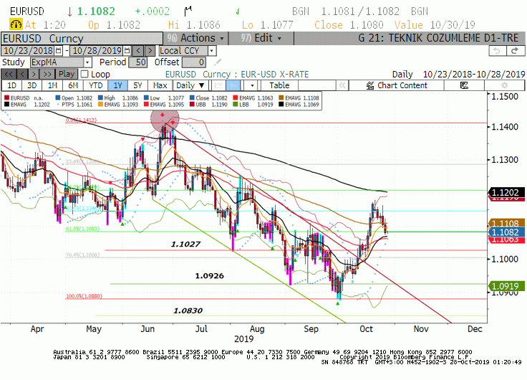Click the High 1.1086 legend swatch
527x380 pixels.
pyautogui.click(x=100, y=98)
